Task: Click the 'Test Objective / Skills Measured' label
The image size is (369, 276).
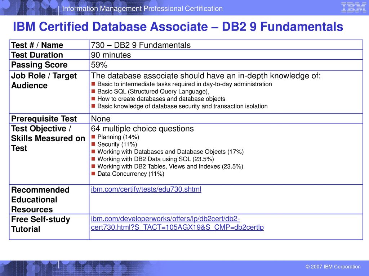Action: click(48, 138)
